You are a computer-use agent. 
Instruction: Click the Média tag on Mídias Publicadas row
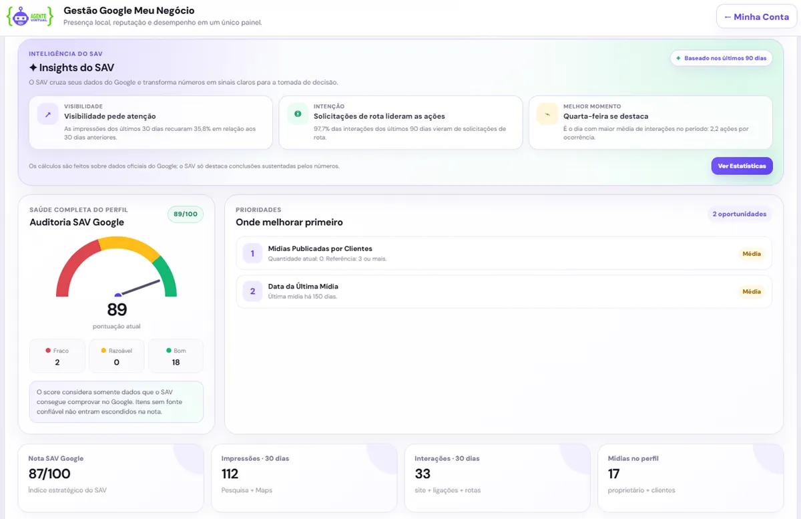(x=752, y=254)
